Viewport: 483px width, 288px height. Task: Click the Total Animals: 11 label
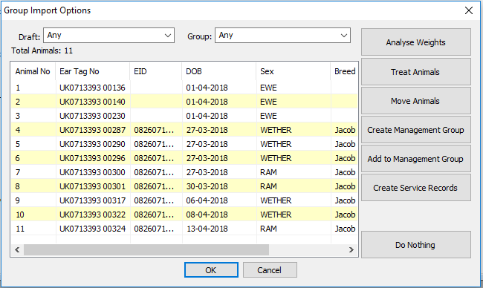coord(42,50)
